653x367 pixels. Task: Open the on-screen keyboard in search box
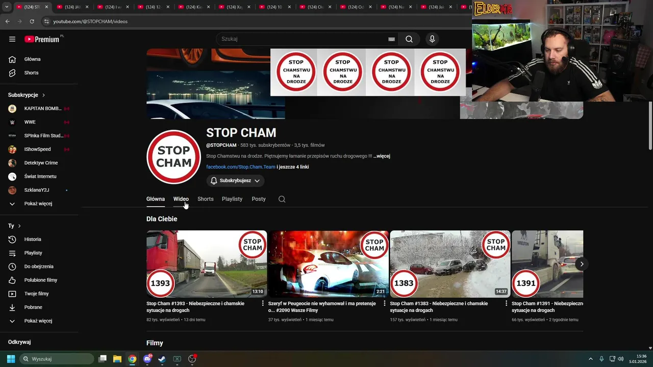click(391, 39)
